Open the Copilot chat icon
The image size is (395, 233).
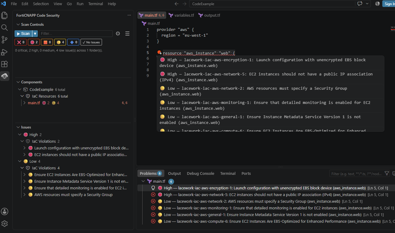coord(360,4)
